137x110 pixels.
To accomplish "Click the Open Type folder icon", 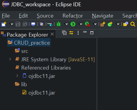I will tap(126, 24).
